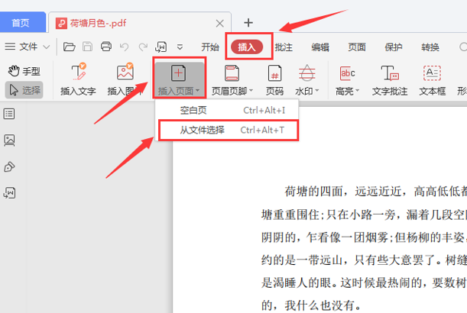The width and height of the screenshot is (467, 313).
Task: Open a new tab with plus button
Action: 248,22
